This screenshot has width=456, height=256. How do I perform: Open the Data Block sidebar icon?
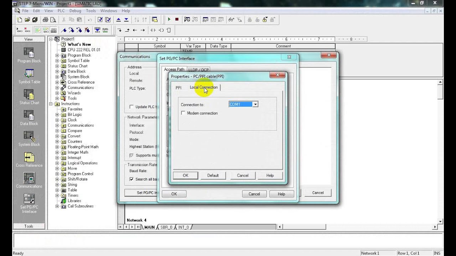click(29, 118)
